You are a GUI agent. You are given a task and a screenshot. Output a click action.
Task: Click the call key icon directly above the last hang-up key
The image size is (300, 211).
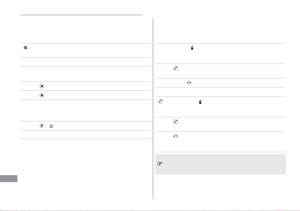click(176, 122)
